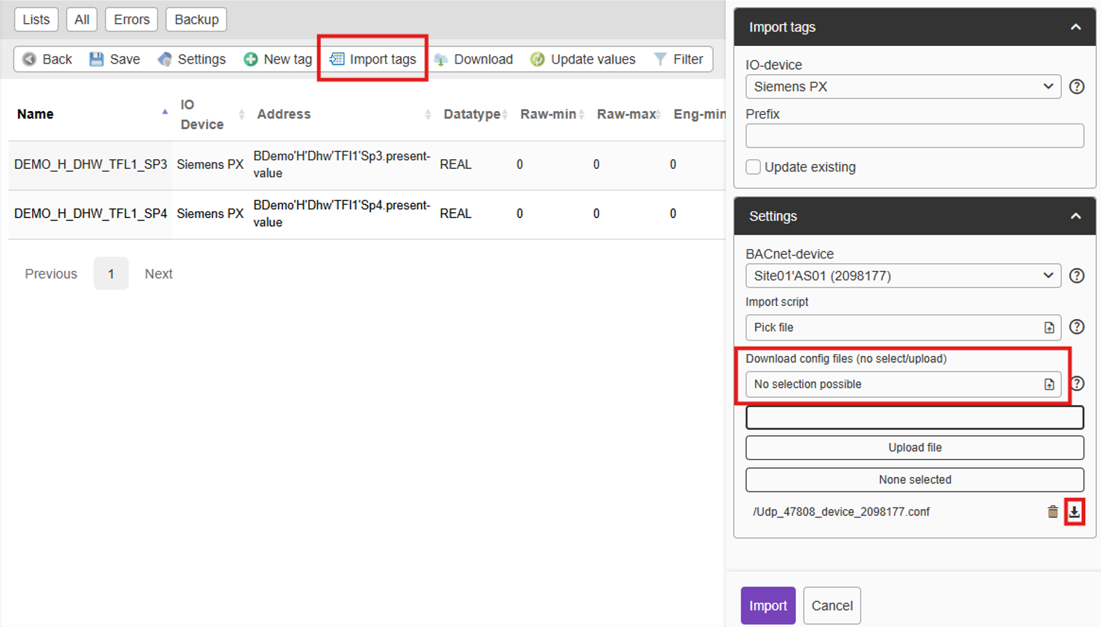The image size is (1101, 627).
Task: Open the IO-device dropdown
Action: (903, 87)
